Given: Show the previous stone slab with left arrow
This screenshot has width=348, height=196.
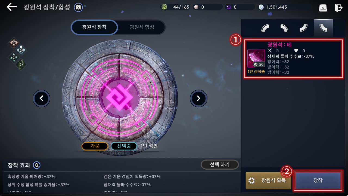Looking at the screenshot, I should (42, 98).
